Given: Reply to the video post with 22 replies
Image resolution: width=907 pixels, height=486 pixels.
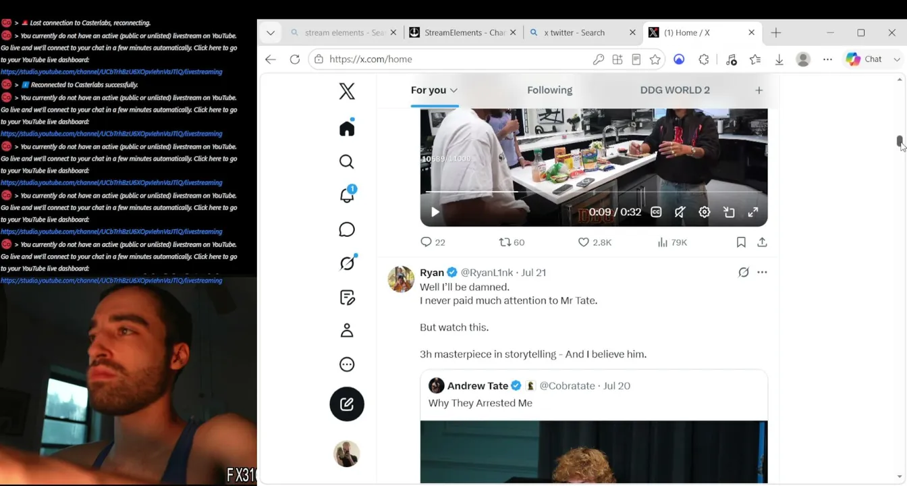Looking at the screenshot, I should [433, 242].
